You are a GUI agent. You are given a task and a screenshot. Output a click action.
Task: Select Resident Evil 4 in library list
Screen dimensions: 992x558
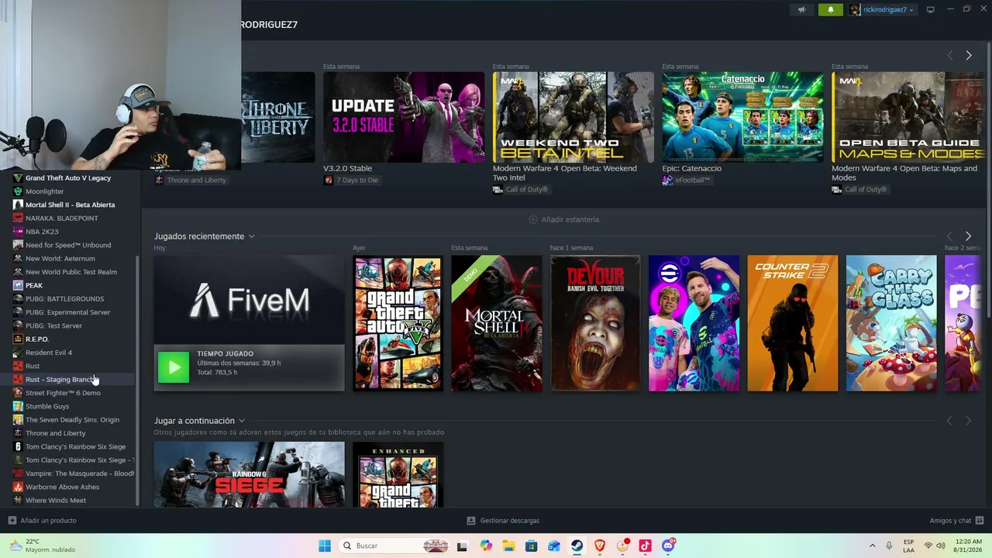[49, 353]
